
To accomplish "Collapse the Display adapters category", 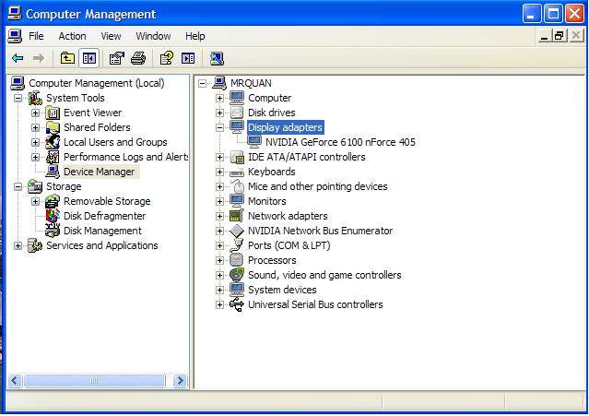I will [219, 128].
